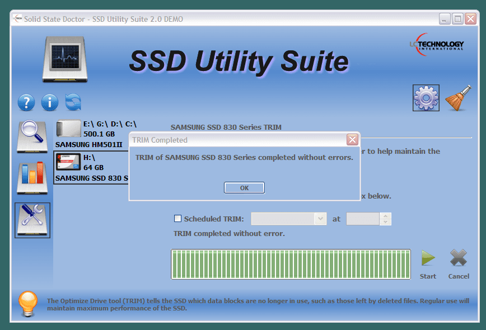Open the gear Settings icon
The width and height of the screenshot is (486, 330).
pos(426,98)
